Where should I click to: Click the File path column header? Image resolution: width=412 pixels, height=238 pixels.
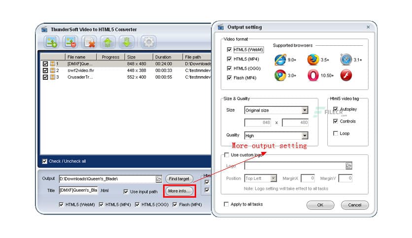197,57
